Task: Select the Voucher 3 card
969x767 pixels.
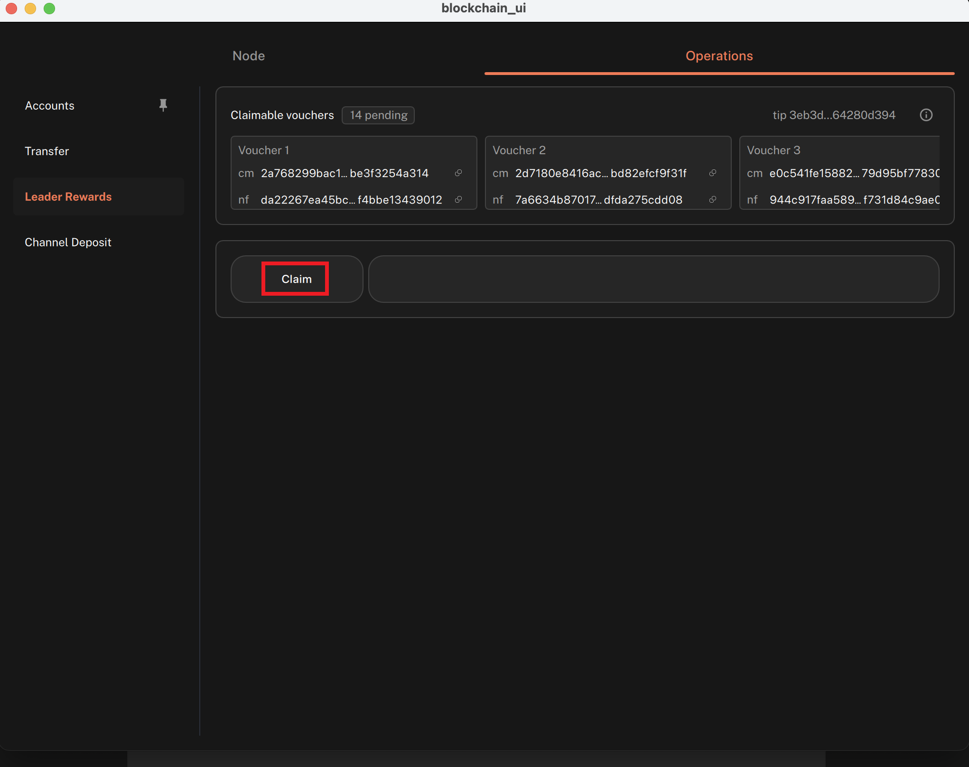Action: (840, 173)
